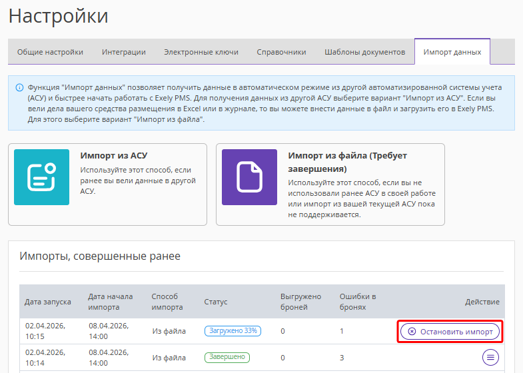
Task: Open the Электронные ключи tab
Action: pyautogui.click(x=201, y=52)
